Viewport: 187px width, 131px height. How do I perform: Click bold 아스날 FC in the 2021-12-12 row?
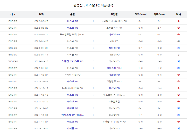click(x=72, y=102)
